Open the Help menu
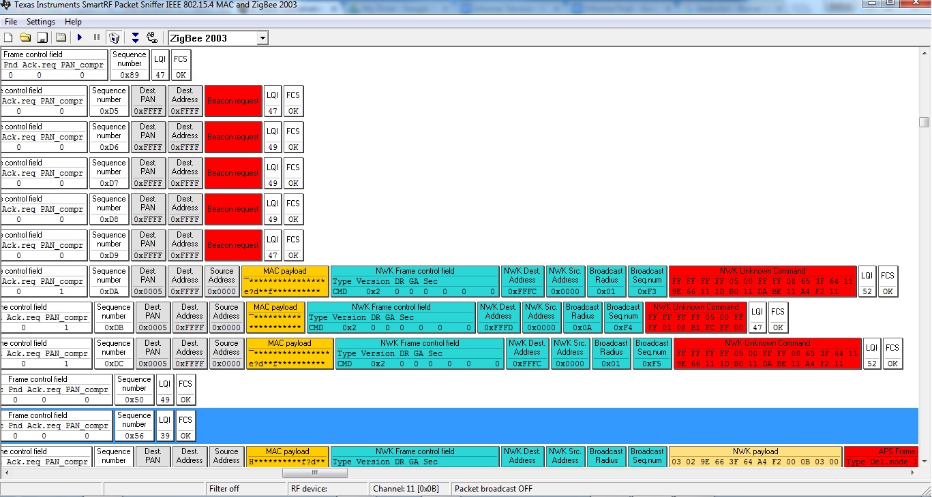Screen dimensions: 932x497 point(73,22)
